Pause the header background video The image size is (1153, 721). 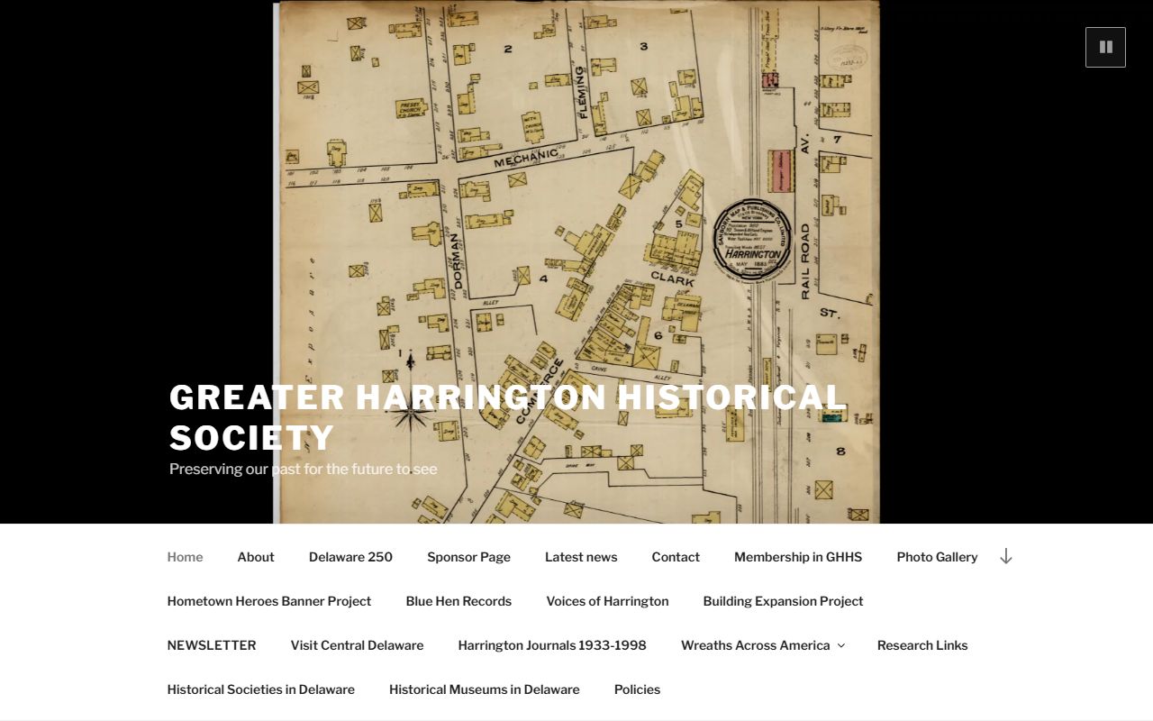point(1105,47)
